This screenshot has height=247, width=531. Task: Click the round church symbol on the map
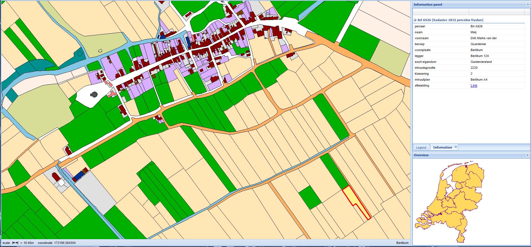tap(94, 94)
